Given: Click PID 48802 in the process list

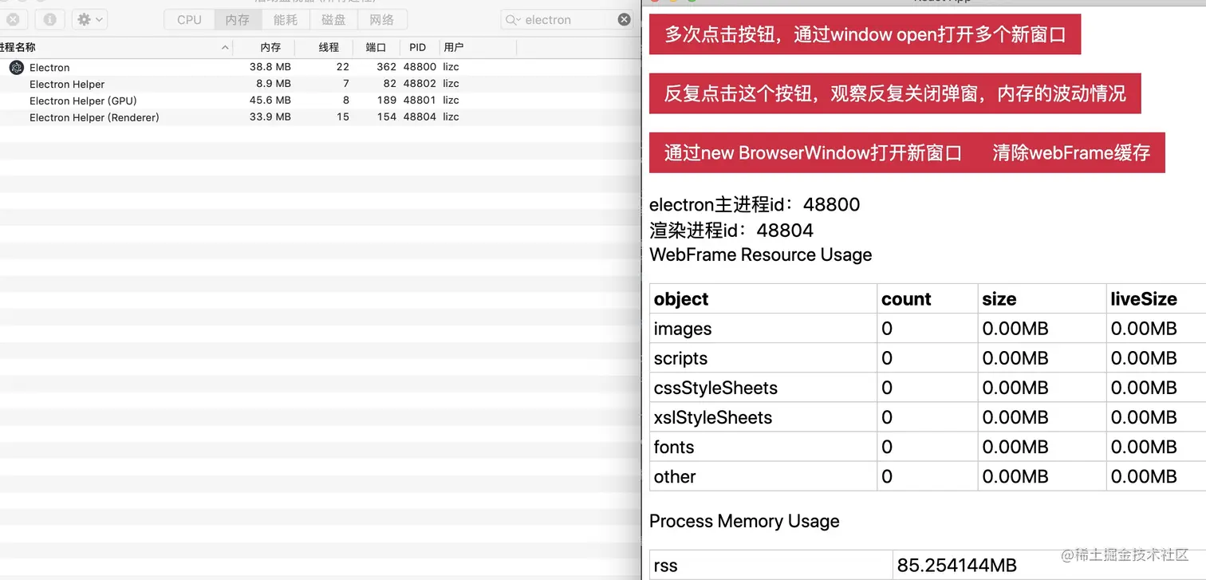Looking at the screenshot, I should 420,84.
